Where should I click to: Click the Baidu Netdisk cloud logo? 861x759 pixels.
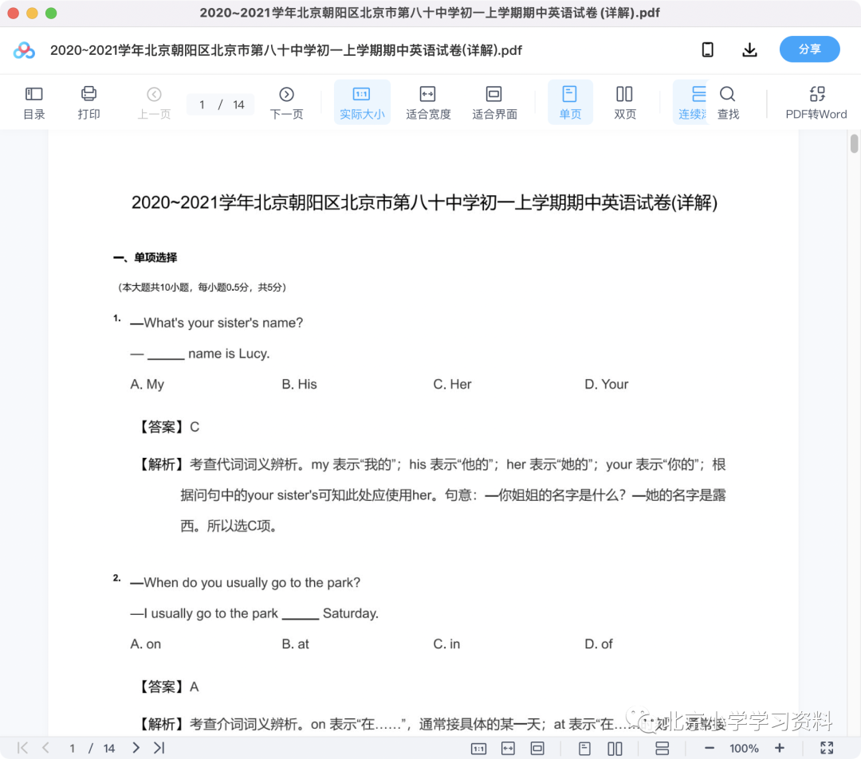coord(24,50)
